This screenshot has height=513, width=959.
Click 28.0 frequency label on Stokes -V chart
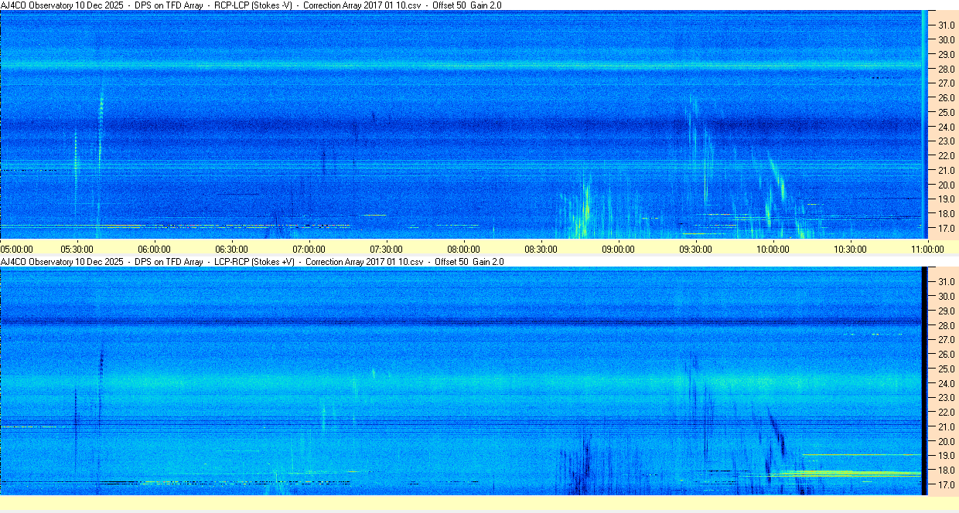click(947, 69)
